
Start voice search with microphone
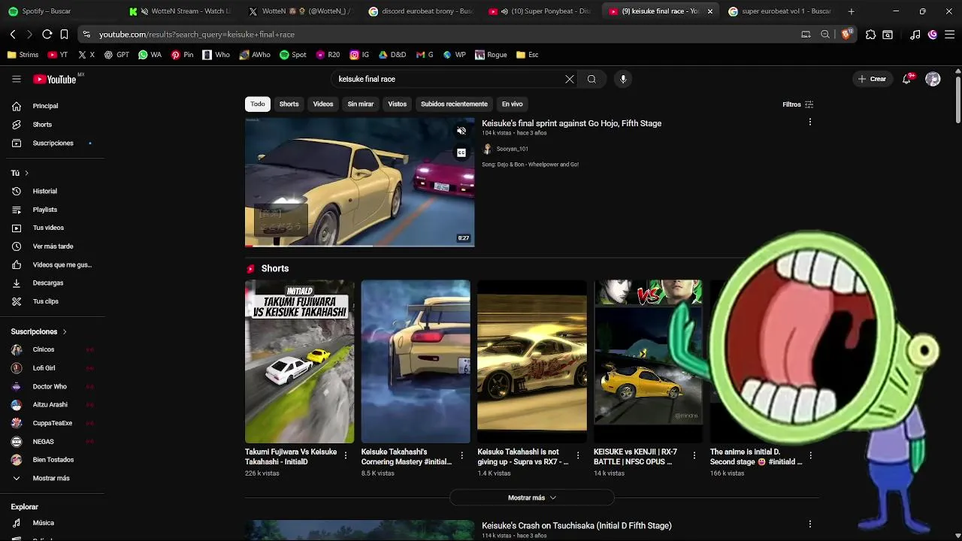coord(623,79)
